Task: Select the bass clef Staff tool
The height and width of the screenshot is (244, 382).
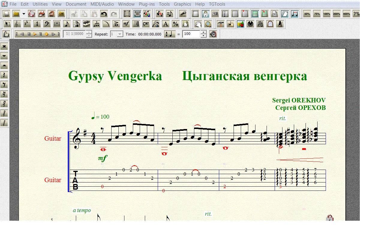Action: (47, 24)
